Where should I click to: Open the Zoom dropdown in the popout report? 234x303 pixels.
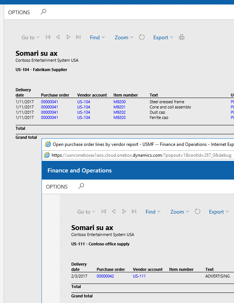pos(179,212)
